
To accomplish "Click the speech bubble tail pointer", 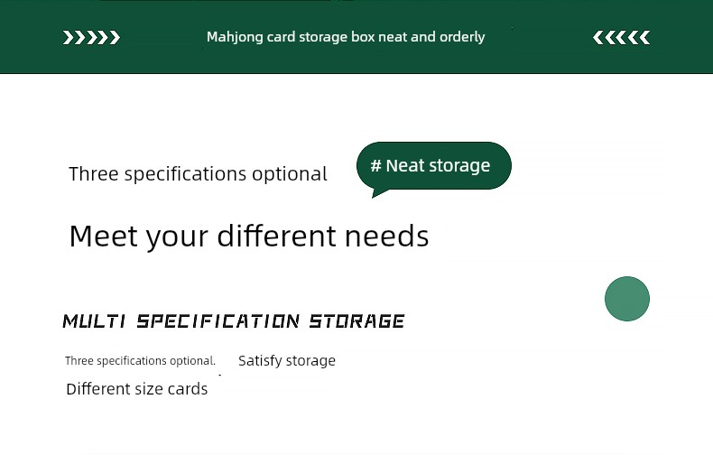I will click(379, 193).
